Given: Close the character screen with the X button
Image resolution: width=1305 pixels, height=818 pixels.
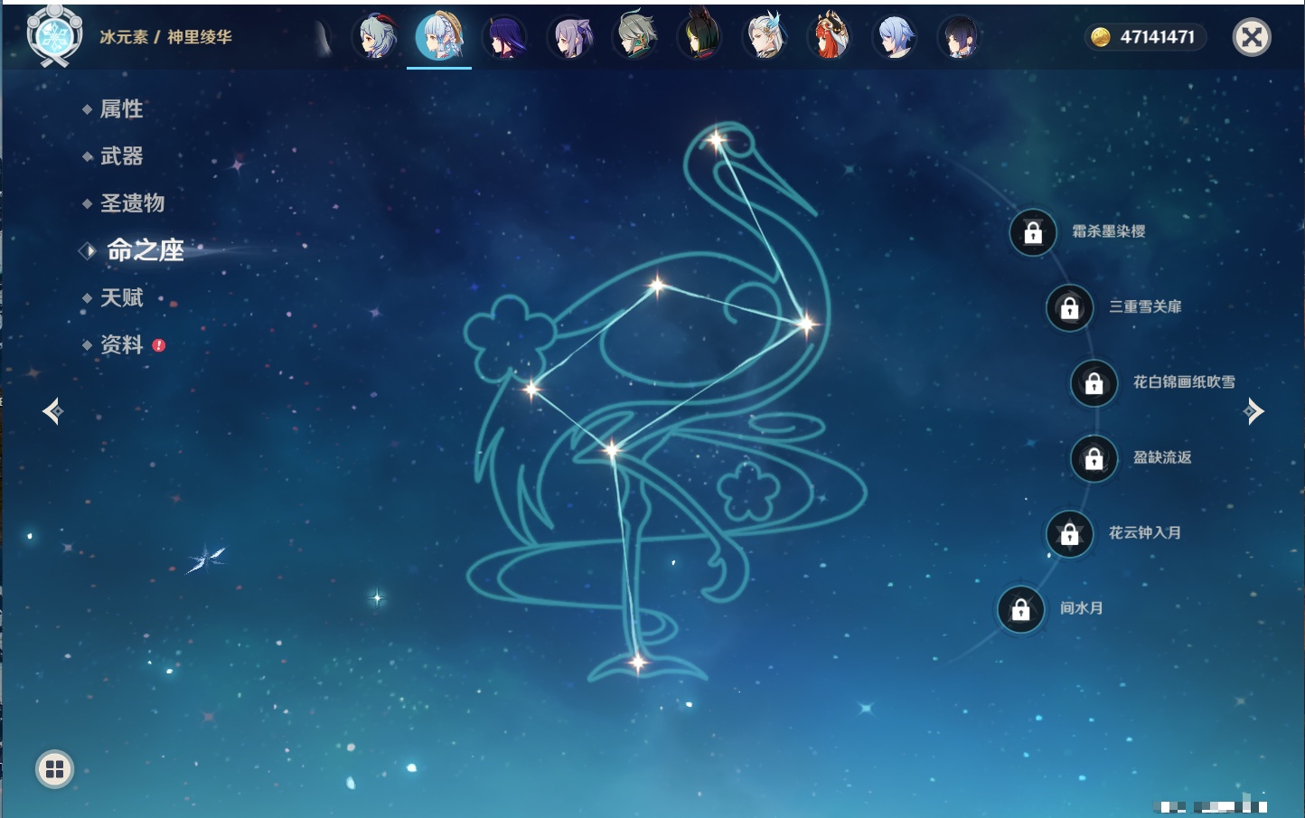Looking at the screenshot, I should (x=1252, y=37).
